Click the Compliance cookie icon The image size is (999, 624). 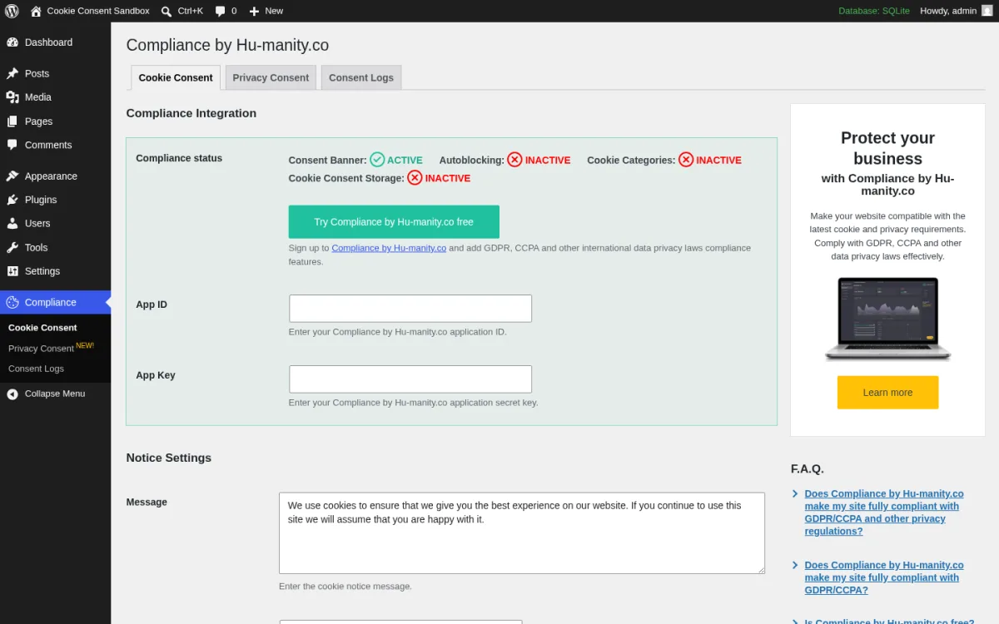click(x=12, y=302)
